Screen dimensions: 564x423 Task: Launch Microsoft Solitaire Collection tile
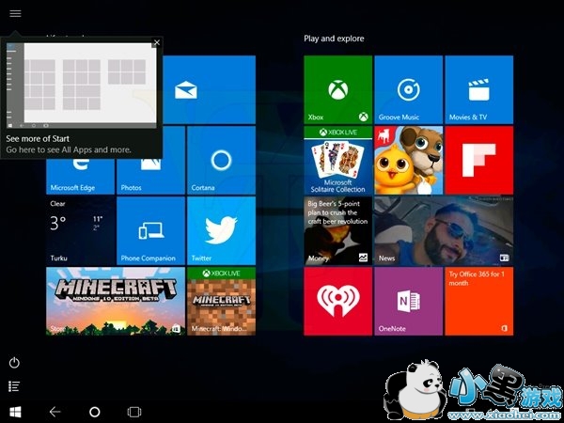337,161
